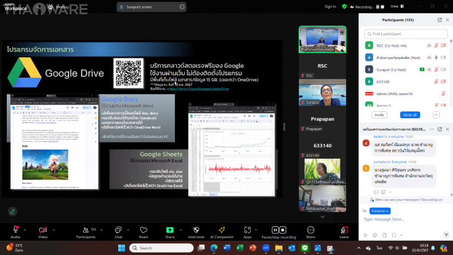453x255 pixels.
Task: Open the Participants panel from toolbar
Action: (x=85, y=230)
